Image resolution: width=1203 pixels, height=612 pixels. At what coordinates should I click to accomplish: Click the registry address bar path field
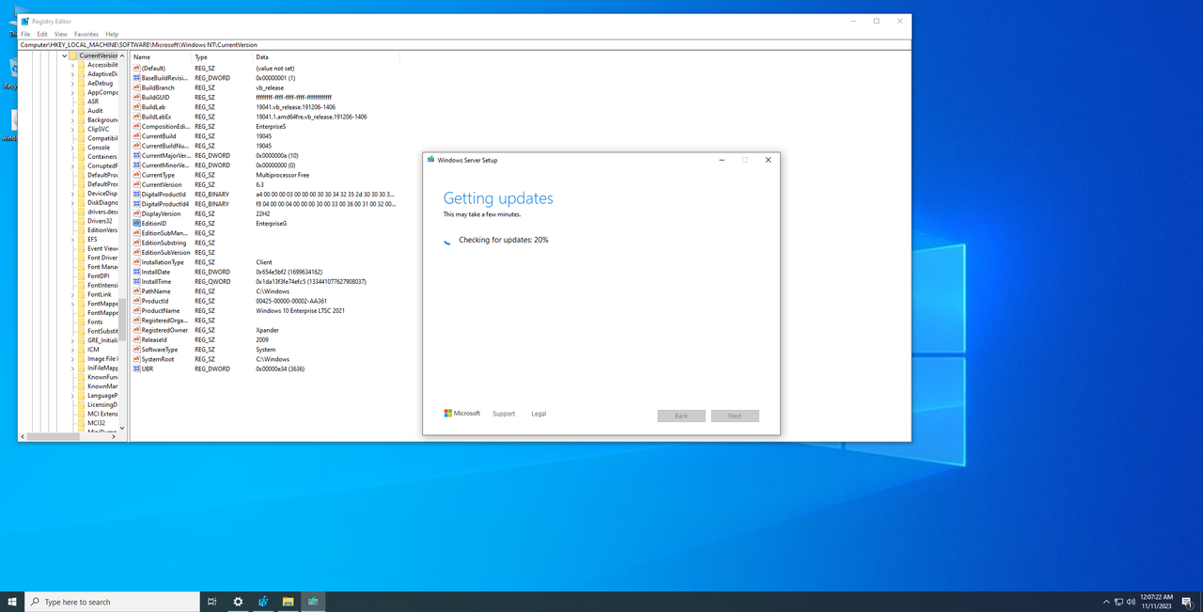[465, 44]
